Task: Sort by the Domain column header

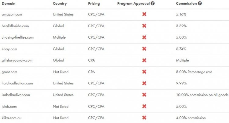Action: (9, 4)
